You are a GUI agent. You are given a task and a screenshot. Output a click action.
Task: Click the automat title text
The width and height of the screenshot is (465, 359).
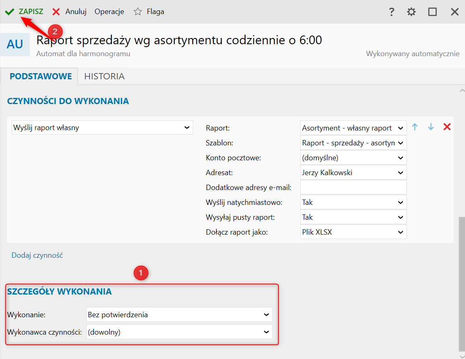coord(179,40)
